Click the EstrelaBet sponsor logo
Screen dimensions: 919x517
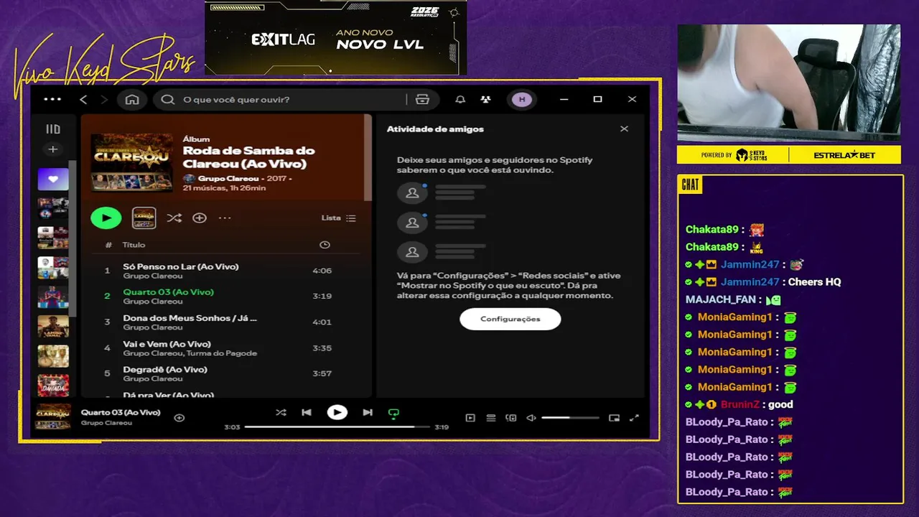coord(844,155)
